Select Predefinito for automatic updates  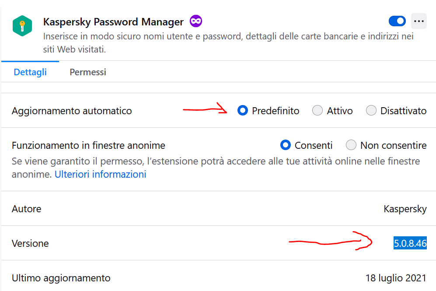tap(243, 111)
